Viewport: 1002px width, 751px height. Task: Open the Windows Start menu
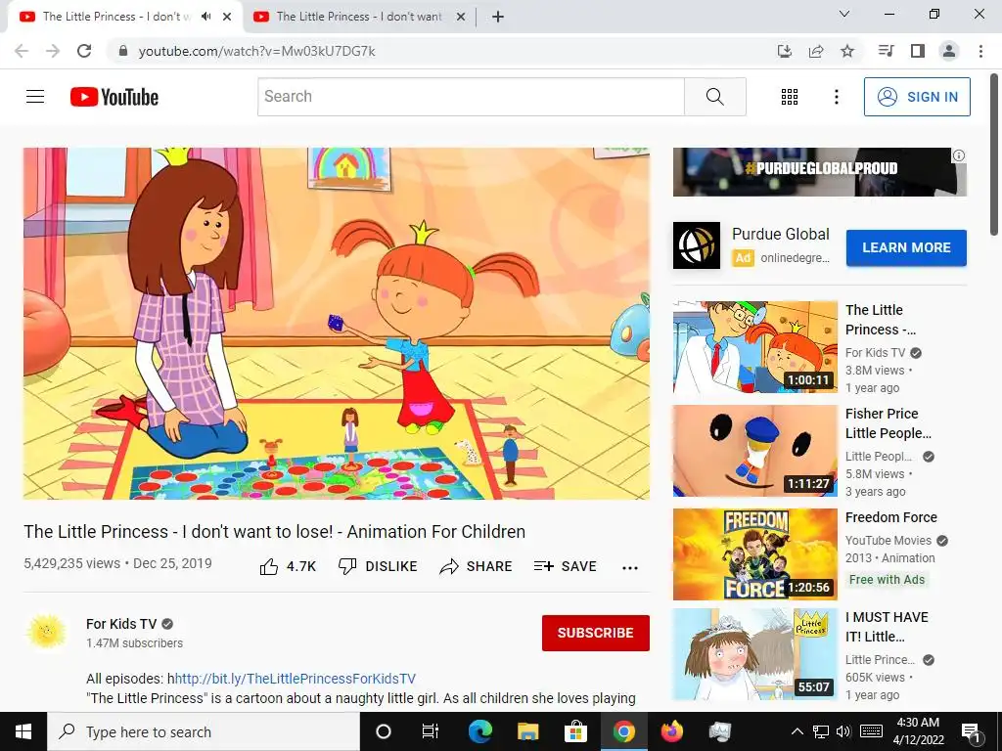(23, 731)
